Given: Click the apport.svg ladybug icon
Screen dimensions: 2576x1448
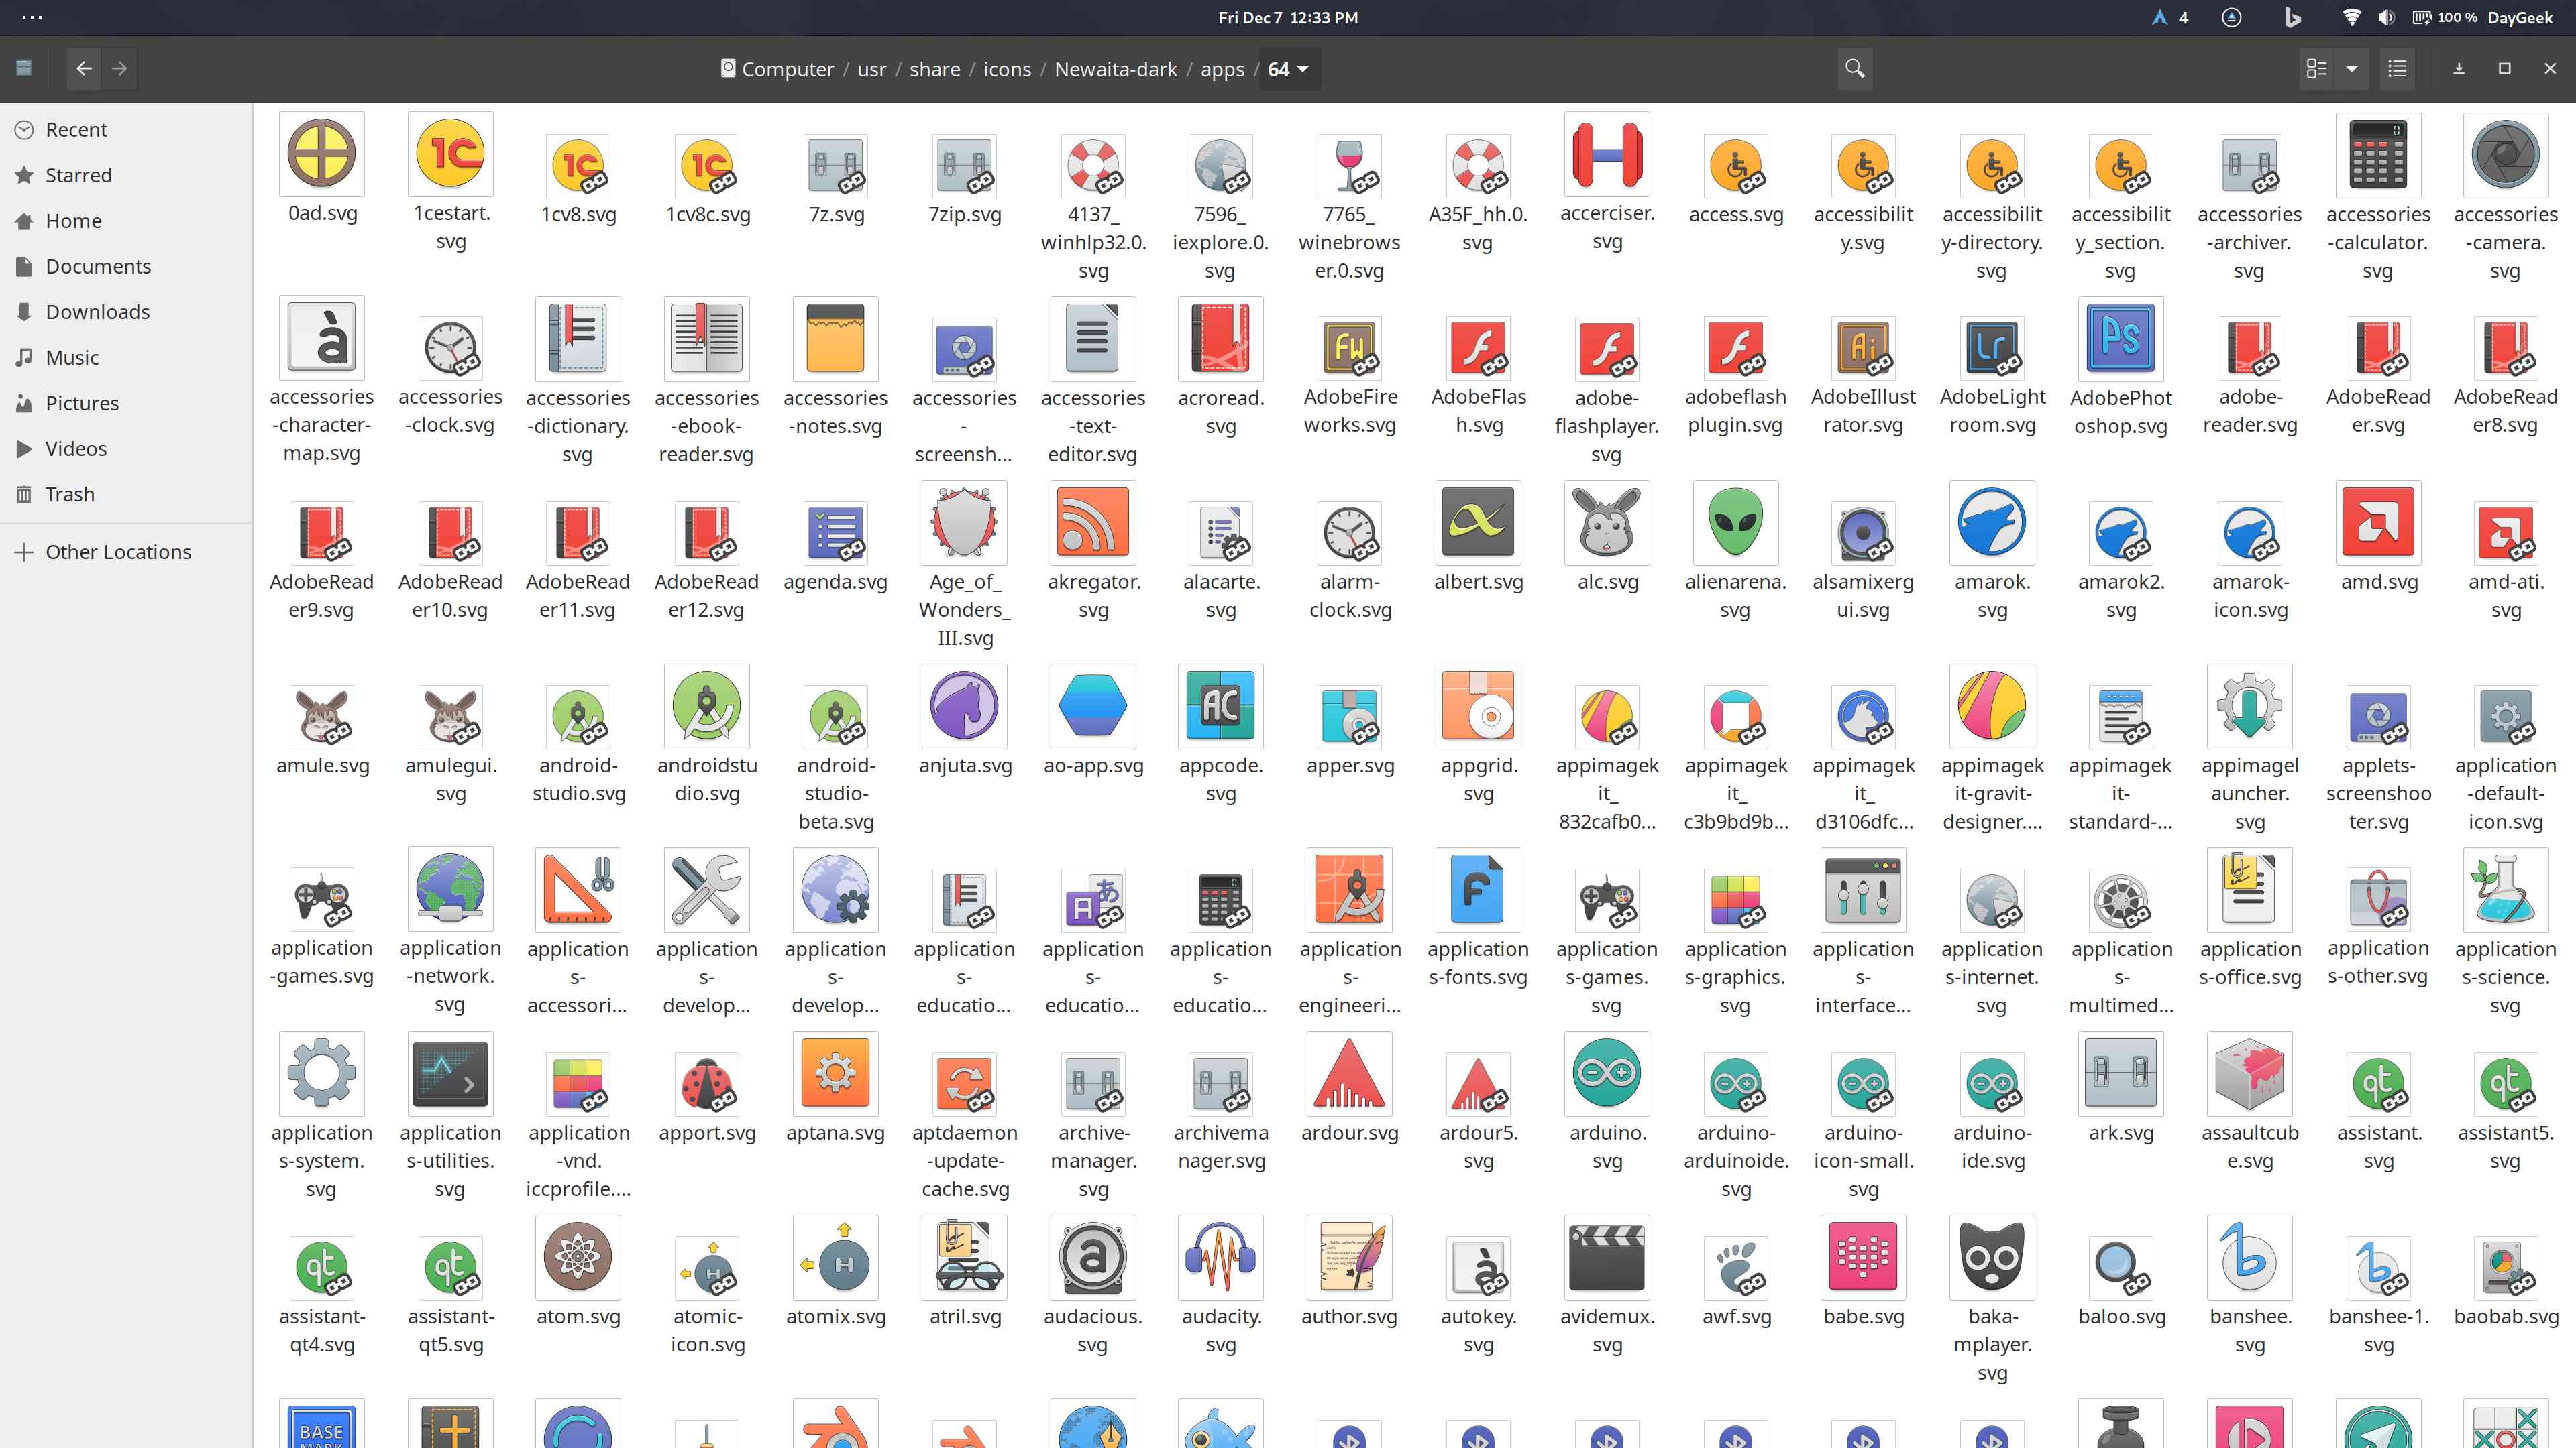Looking at the screenshot, I should [706, 1085].
